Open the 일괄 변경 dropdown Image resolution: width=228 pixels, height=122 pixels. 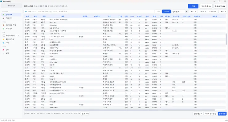tap(198, 114)
